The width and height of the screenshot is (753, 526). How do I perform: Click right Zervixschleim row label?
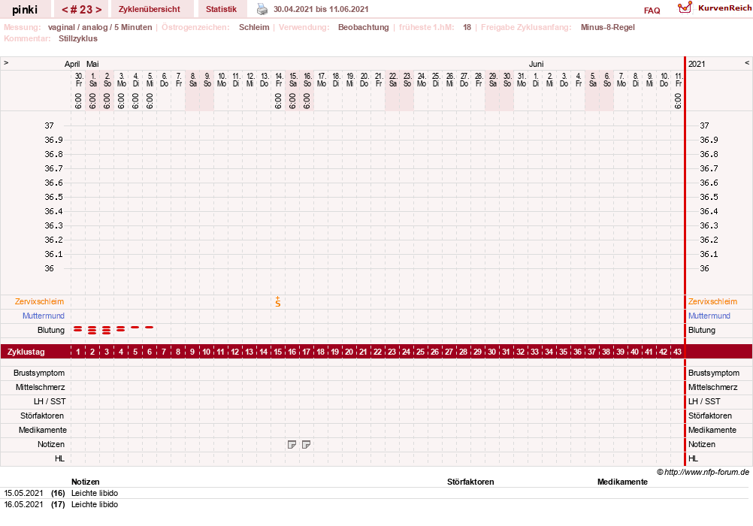pyautogui.click(x=712, y=301)
